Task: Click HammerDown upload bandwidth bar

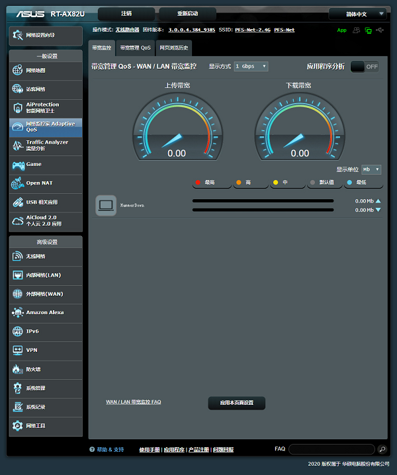Action: pos(263,201)
